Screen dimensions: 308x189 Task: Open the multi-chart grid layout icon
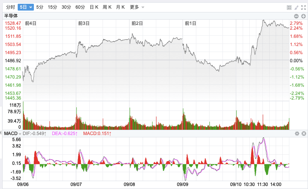pos(289,7)
